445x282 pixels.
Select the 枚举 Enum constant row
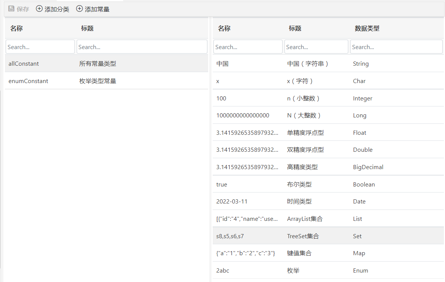click(328, 271)
